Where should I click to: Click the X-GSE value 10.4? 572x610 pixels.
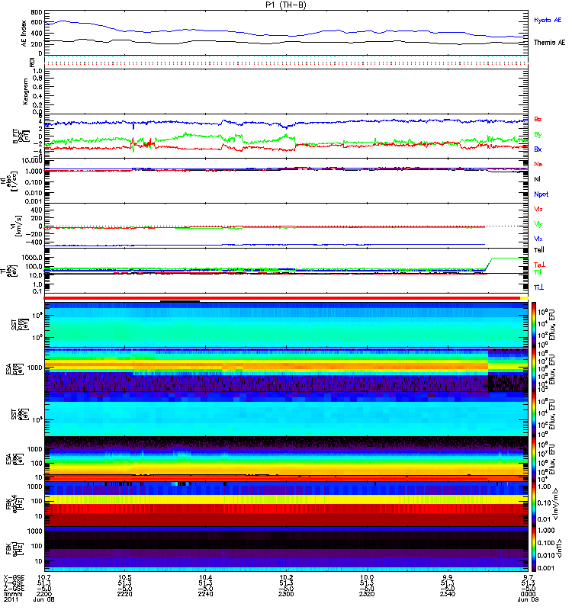205,577
